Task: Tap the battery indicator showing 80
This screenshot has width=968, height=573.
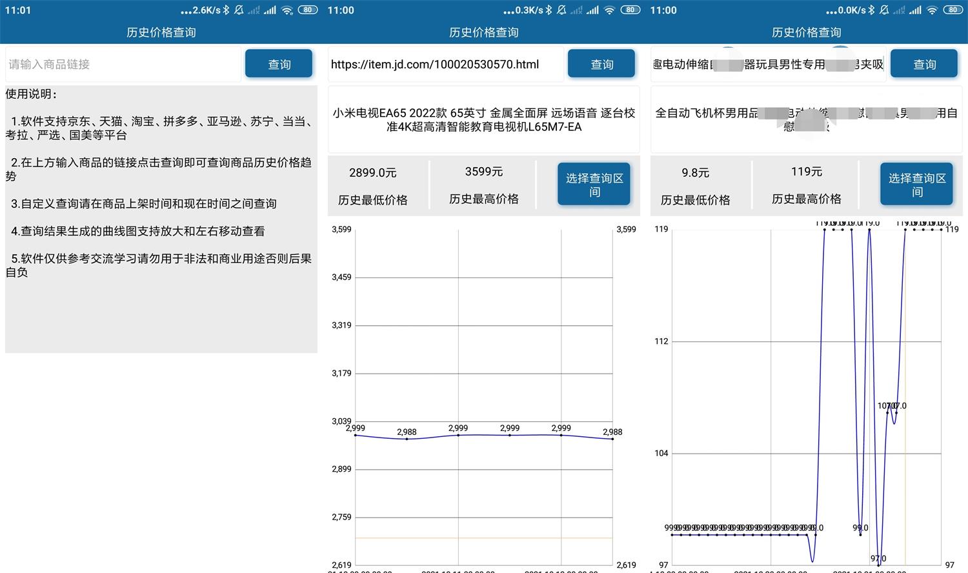Action: tap(308, 10)
